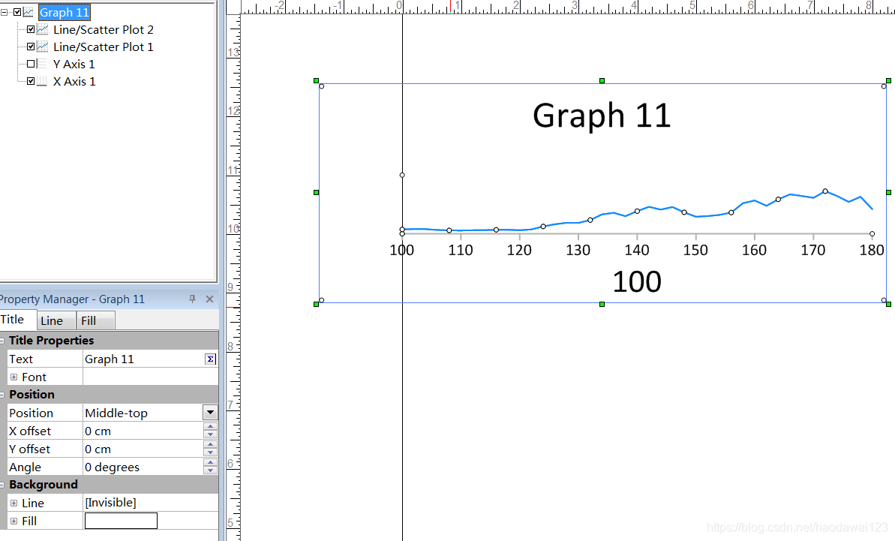895x541 pixels.
Task: Expand the Background Line property
Action: pos(14,503)
